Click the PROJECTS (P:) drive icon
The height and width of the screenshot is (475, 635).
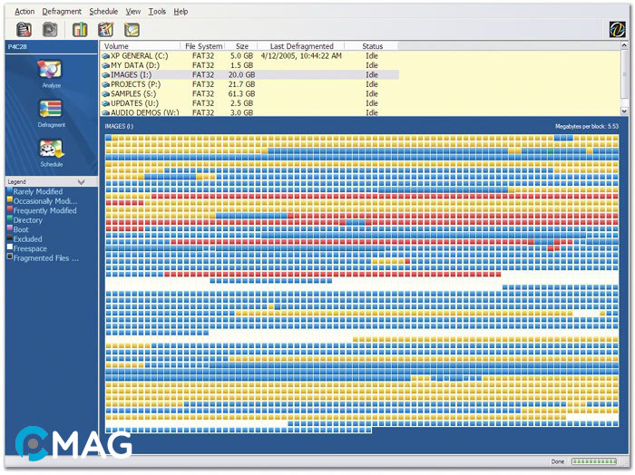tap(106, 84)
